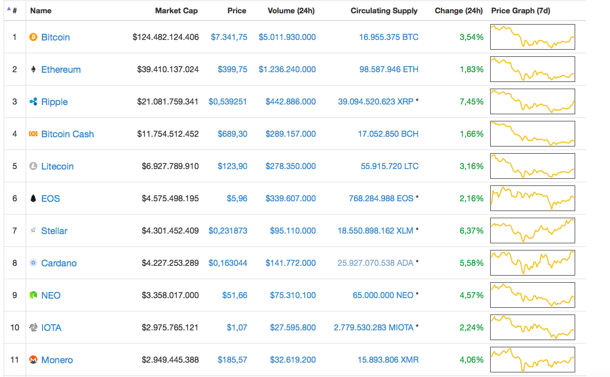This screenshot has width=610, height=377.
Task: Click the NEO green logo icon
Action: [33, 296]
